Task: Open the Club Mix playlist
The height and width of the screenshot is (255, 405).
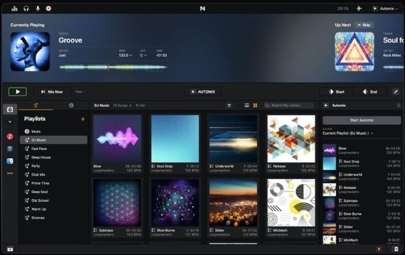Action: point(53,175)
